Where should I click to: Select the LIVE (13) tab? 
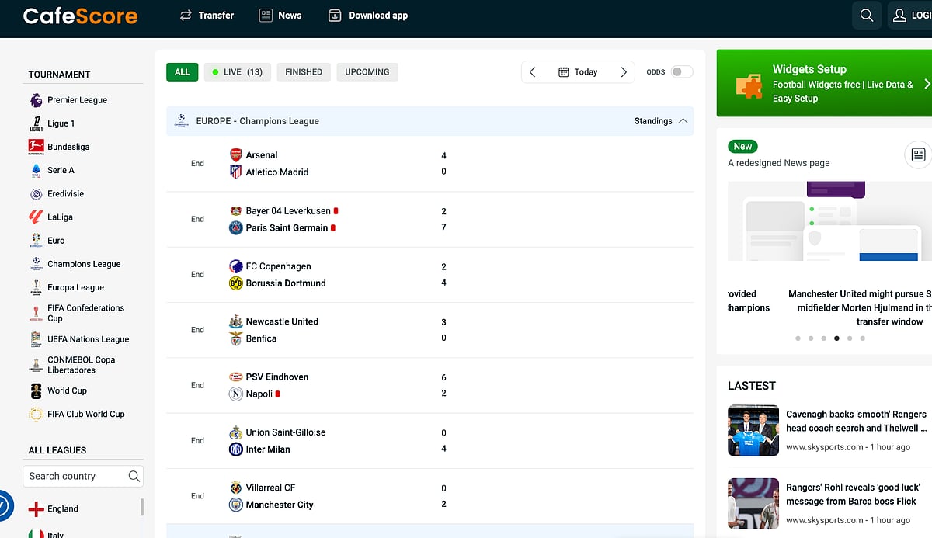(x=238, y=72)
